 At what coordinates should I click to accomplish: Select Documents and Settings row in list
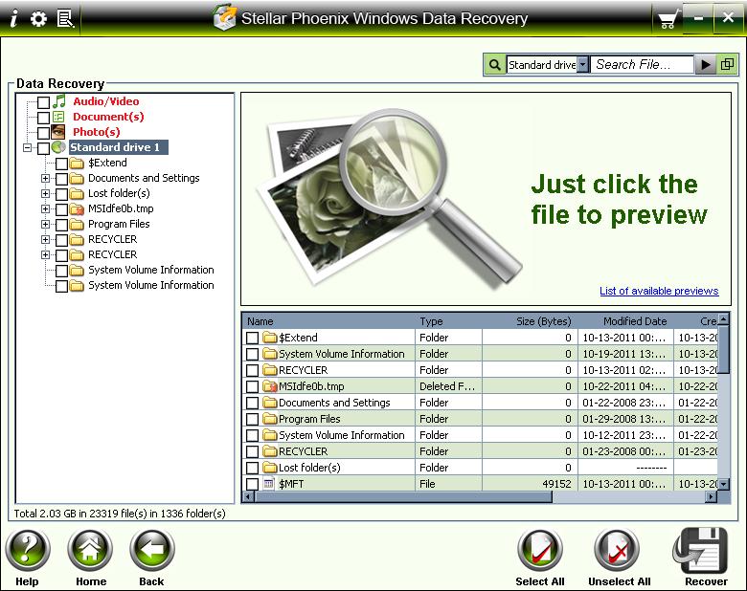480,403
